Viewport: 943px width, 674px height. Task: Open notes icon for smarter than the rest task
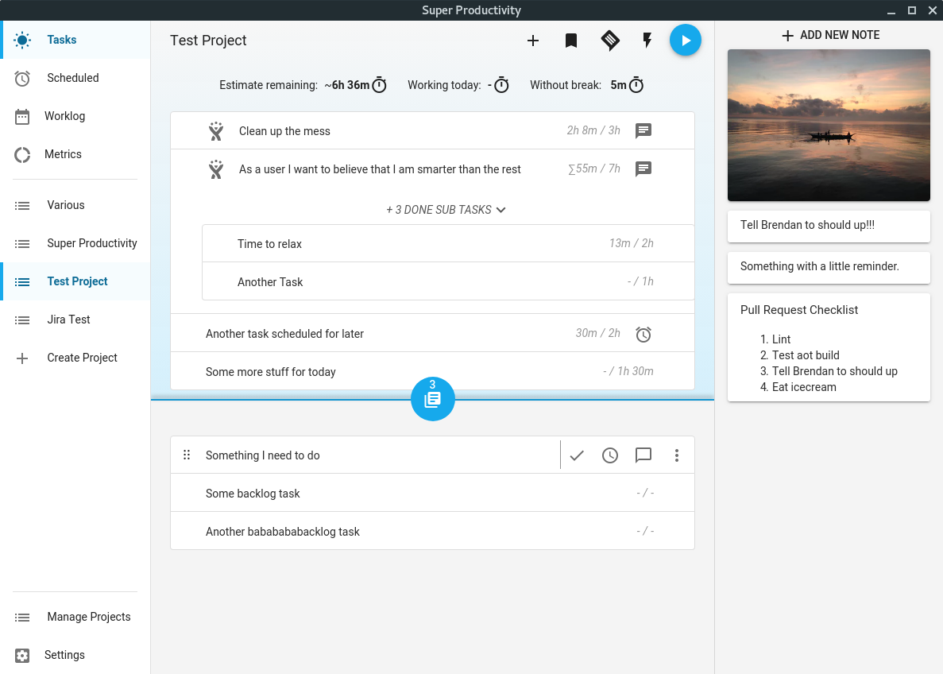pos(643,168)
